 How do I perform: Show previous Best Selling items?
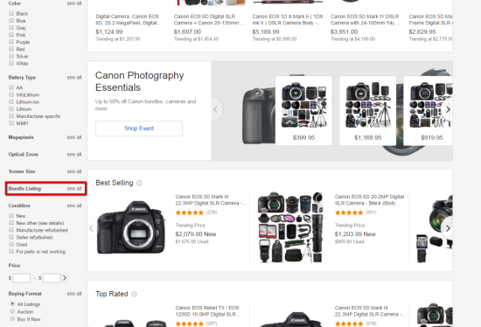point(91,228)
